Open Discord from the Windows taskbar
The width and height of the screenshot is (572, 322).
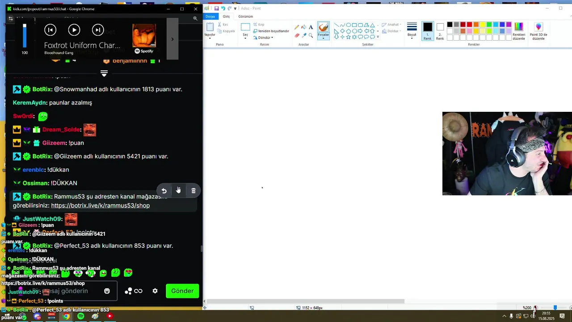coord(37,316)
